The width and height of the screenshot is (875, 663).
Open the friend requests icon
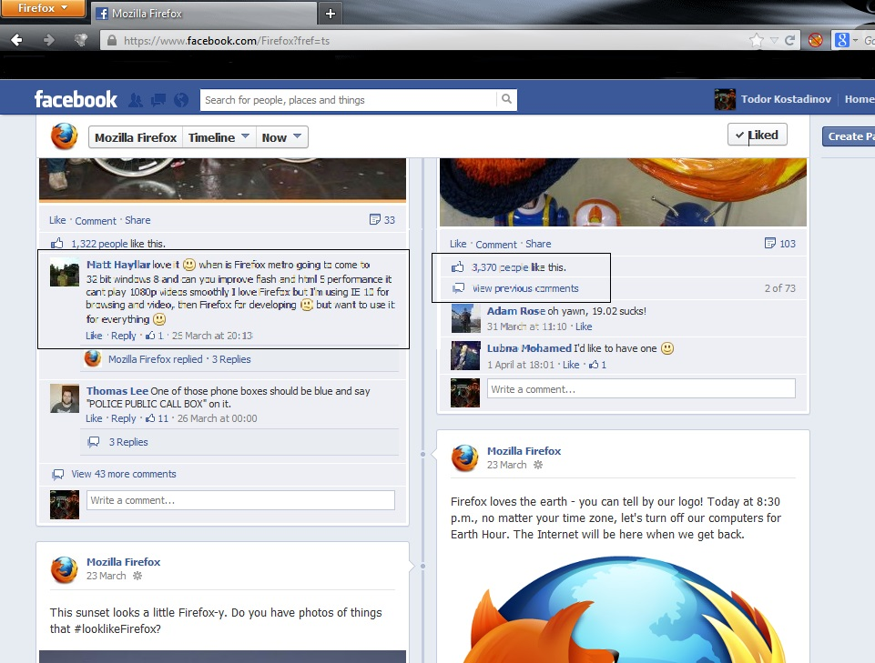136,100
